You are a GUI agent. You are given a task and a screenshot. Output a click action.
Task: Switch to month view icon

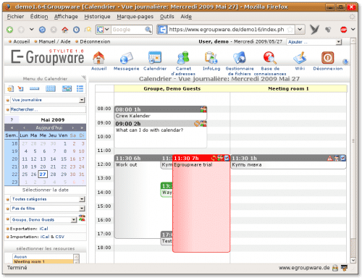[51, 89]
